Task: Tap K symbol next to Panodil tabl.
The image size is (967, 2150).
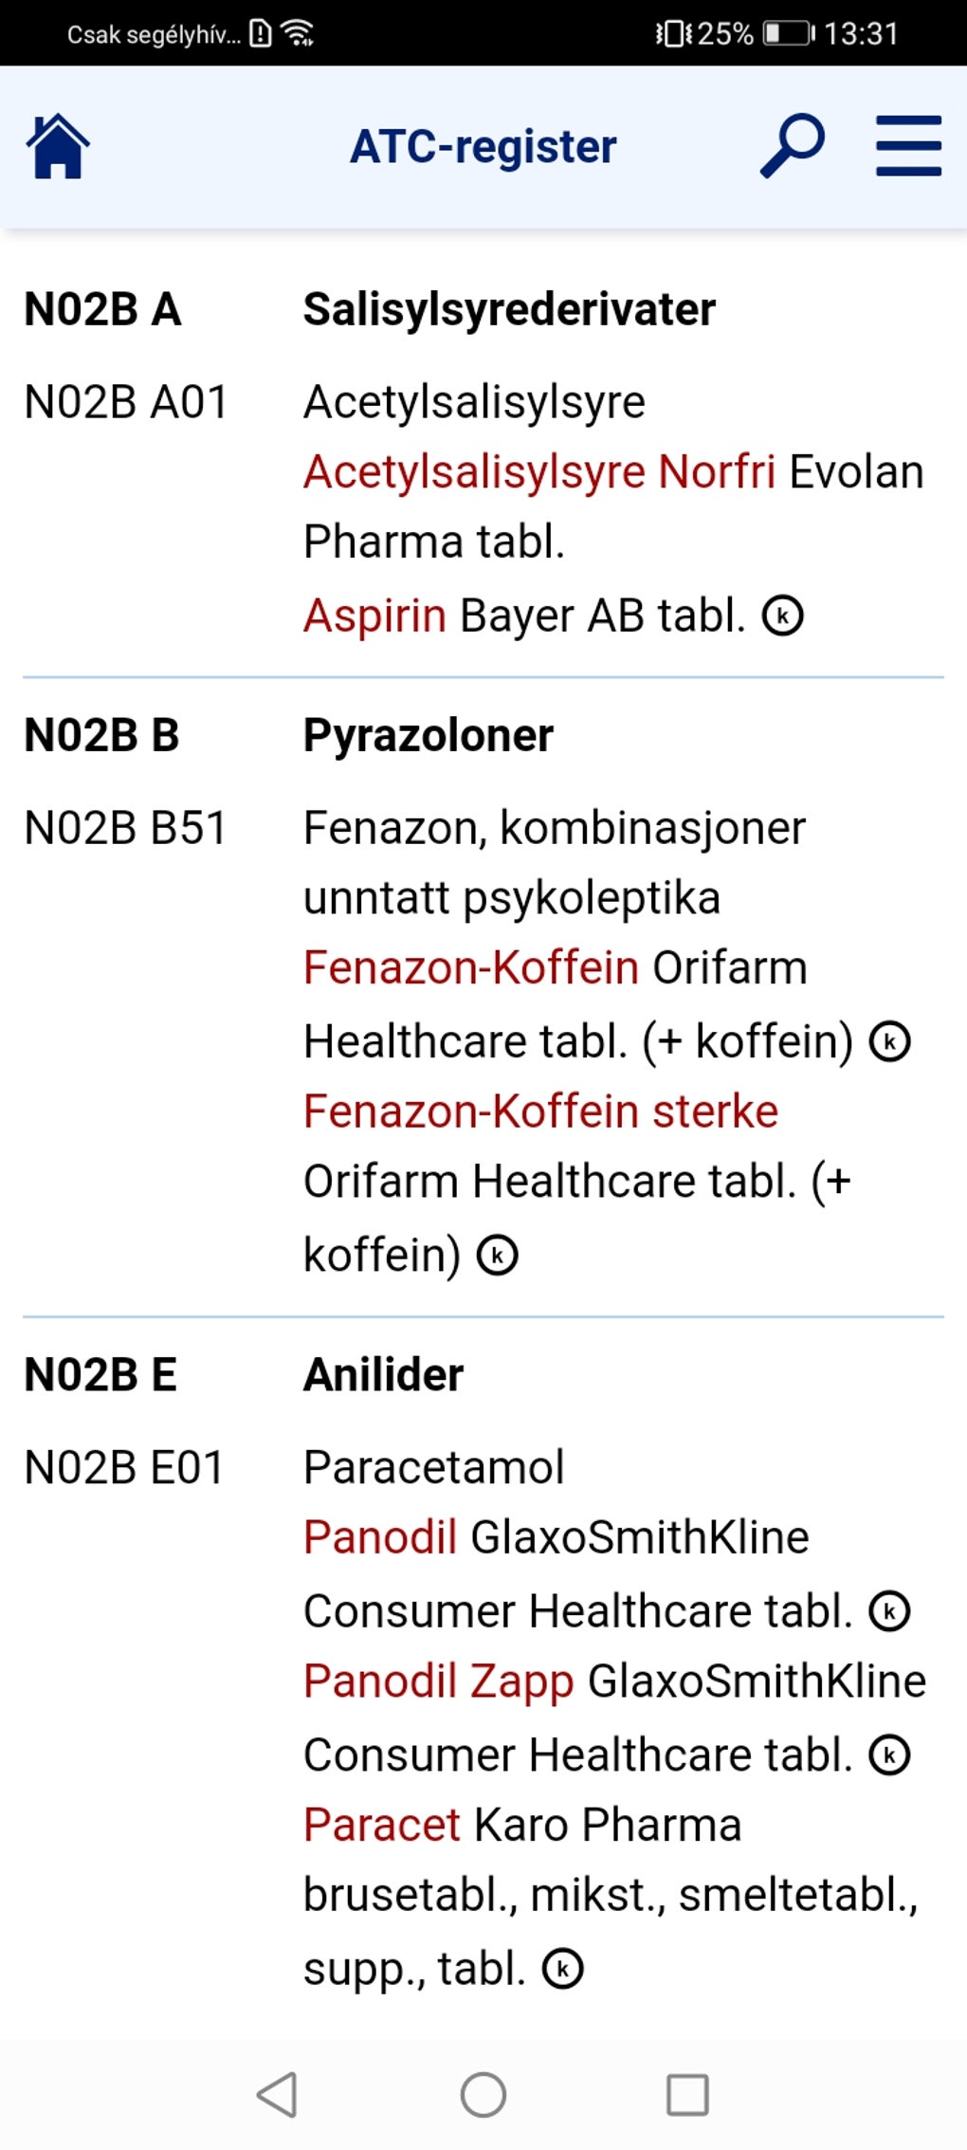Action: click(x=889, y=1611)
